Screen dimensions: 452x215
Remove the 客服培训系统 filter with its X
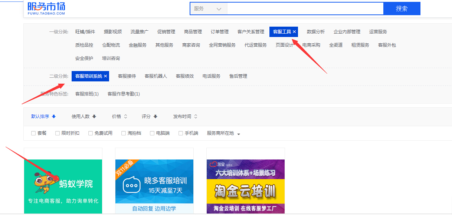(105, 76)
